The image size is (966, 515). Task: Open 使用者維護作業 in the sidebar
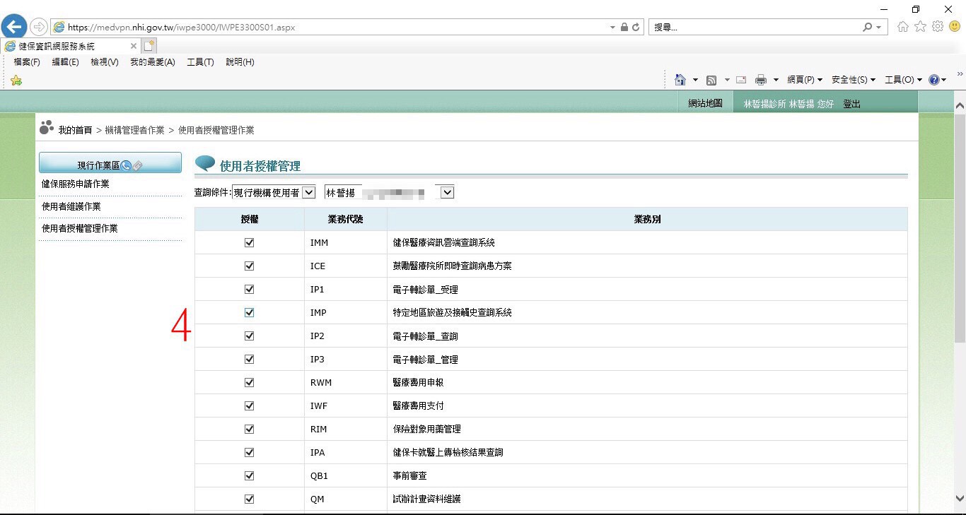click(x=71, y=206)
